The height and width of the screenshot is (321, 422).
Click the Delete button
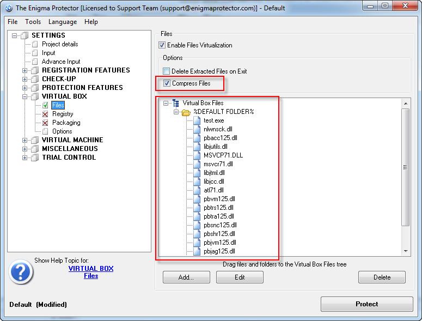(382, 277)
